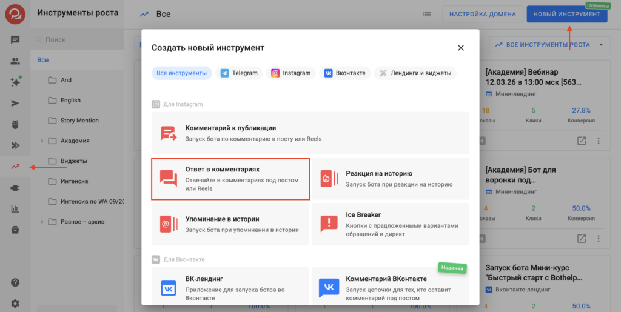Click the Новый инструмент button
This screenshot has width=621, height=312.
(566, 14)
